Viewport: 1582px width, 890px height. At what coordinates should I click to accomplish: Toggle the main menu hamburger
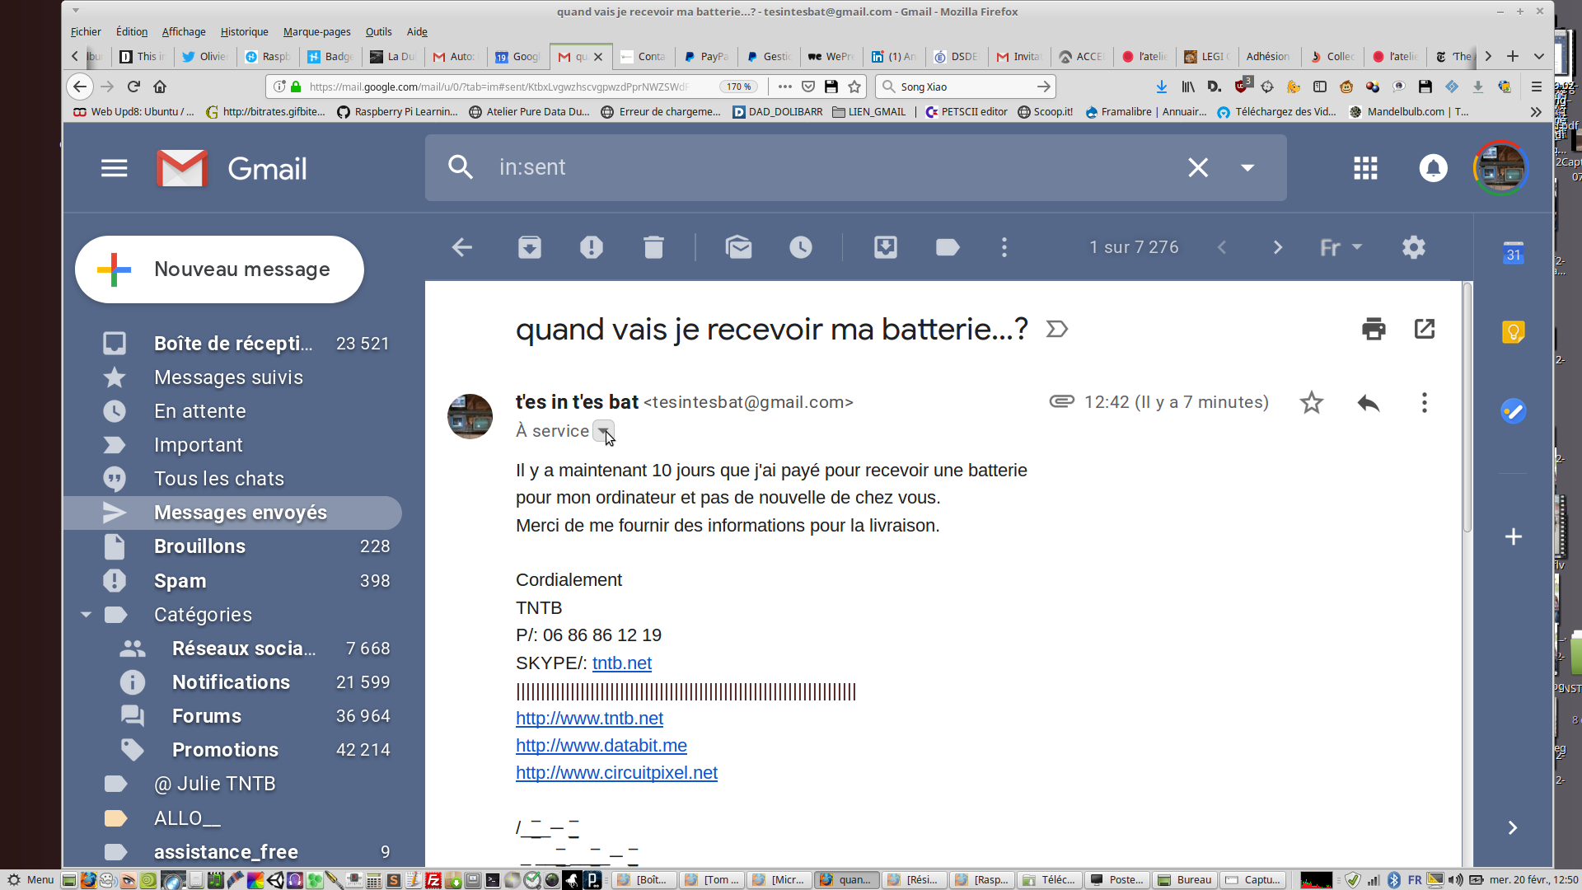pyautogui.click(x=114, y=168)
